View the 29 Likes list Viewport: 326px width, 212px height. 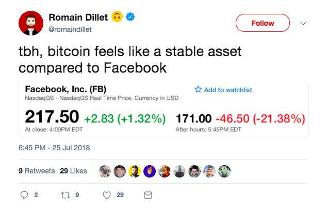point(73,171)
